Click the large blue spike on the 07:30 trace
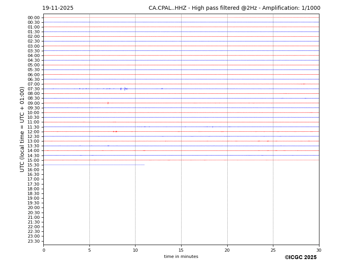The height and width of the screenshot is (272, 362). [x=125, y=89]
